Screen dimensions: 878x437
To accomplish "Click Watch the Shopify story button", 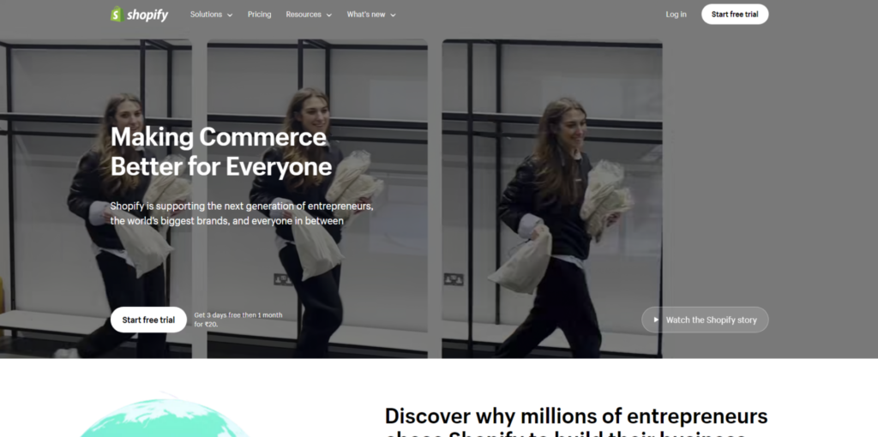I will pos(705,320).
